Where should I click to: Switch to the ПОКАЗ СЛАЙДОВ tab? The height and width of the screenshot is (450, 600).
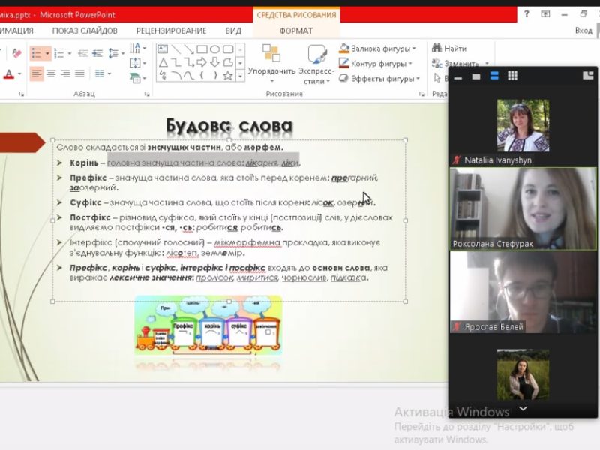[x=85, y=31]
